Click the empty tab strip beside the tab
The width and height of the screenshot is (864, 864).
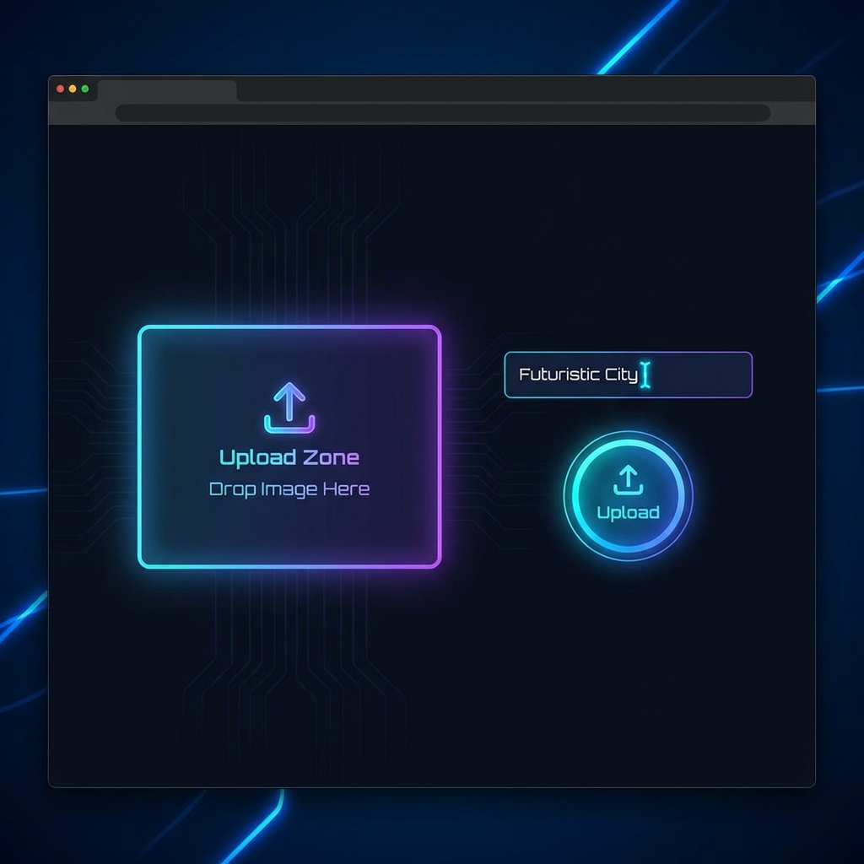tap(506, 89)
